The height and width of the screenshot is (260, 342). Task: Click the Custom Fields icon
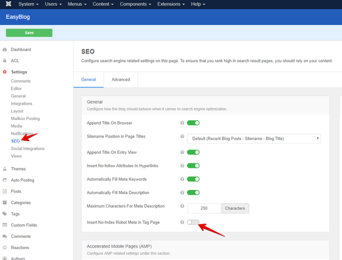pos(5,225)
